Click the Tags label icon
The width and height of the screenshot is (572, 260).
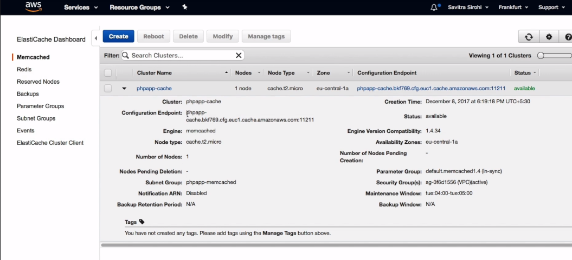click(x=142, y=222)
